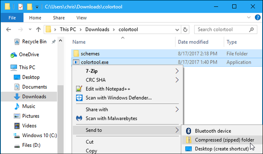Click This PC in the address bar
The image size is (263, 154).
(x=68, y=30)
